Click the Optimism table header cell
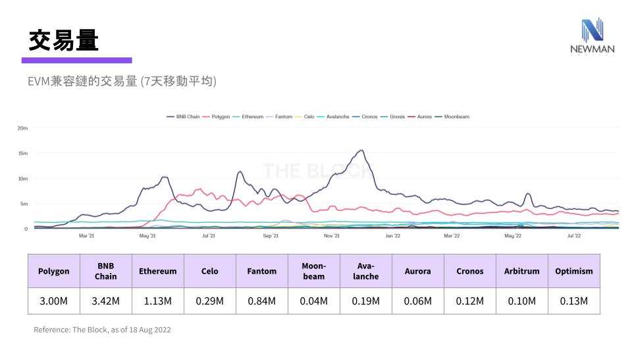 (574, 271)
